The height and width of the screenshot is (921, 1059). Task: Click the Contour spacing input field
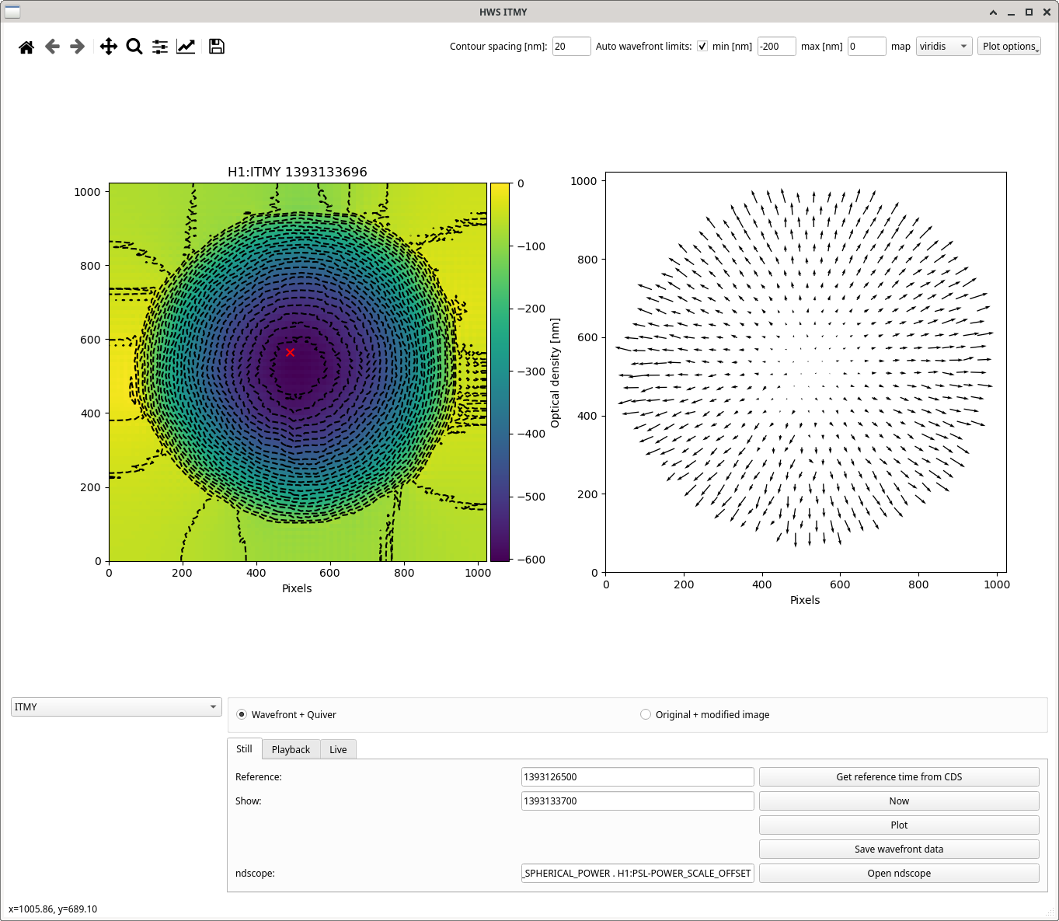[571, 47]
